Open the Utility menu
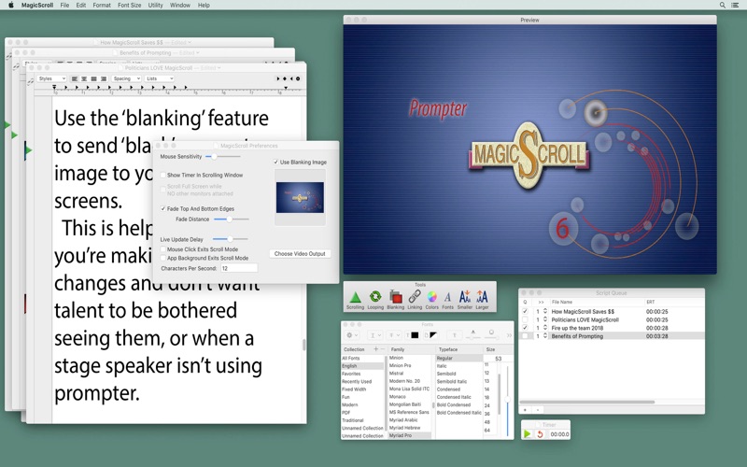747x467 pixels. tap(155, 5)
